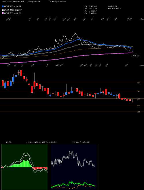Open the MunafaSutra.com link in header
Image resolution: width=144 pixels, height=190 pixels.
point(58,2)
